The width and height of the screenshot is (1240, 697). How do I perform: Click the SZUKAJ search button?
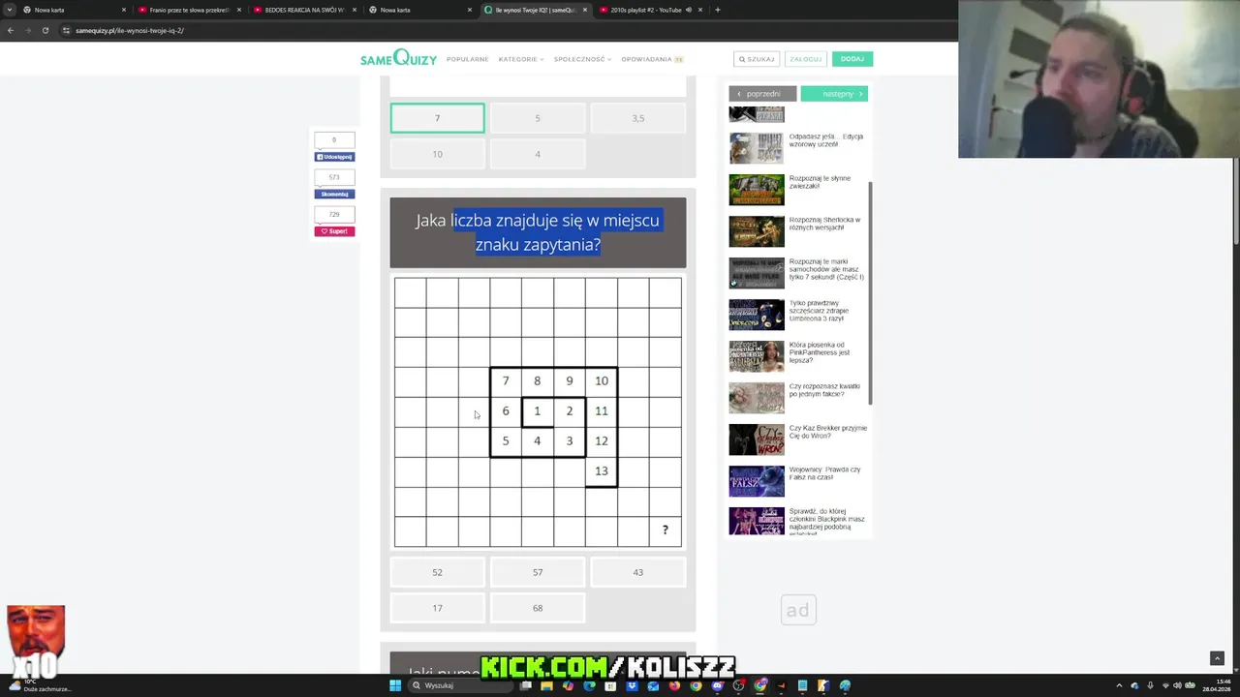point(757,59)
